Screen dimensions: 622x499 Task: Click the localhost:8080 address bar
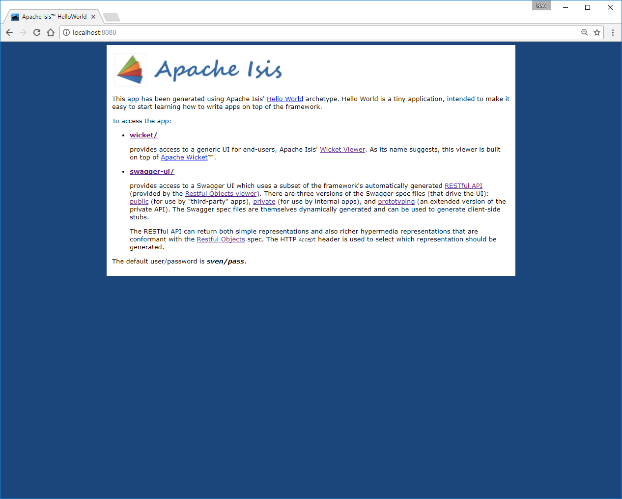pos(319,32)
